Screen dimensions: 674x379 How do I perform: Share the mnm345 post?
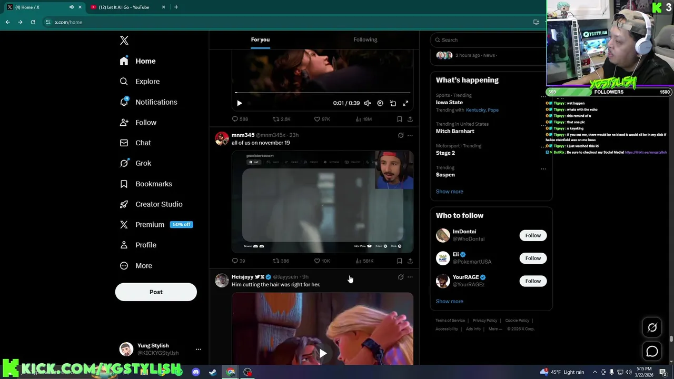coord(410,261)
